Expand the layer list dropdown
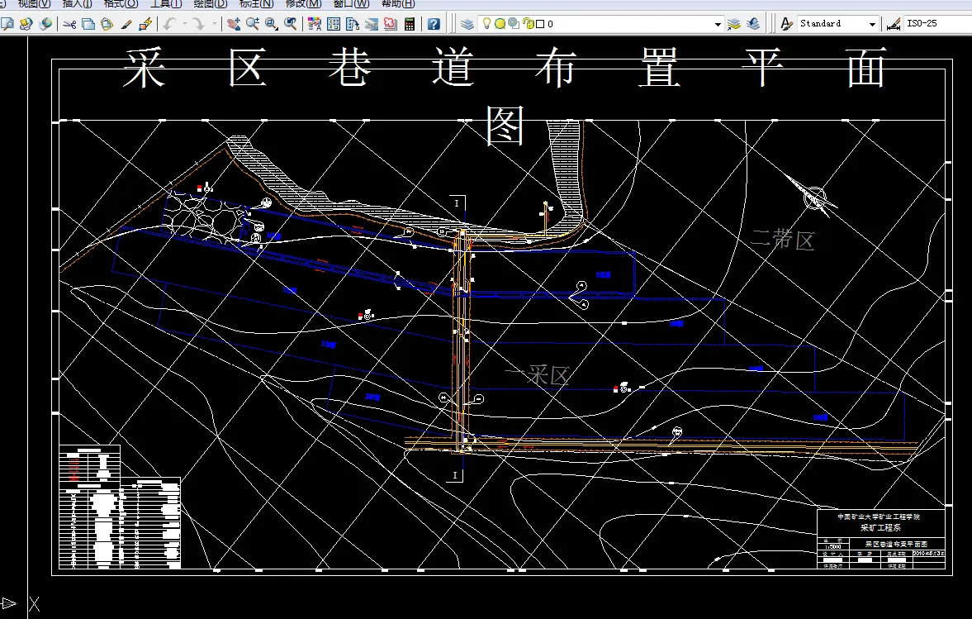 coord(718,24)
